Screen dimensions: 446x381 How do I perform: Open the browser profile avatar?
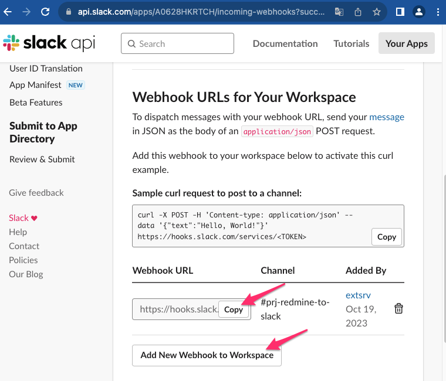(x=418, y=12)
